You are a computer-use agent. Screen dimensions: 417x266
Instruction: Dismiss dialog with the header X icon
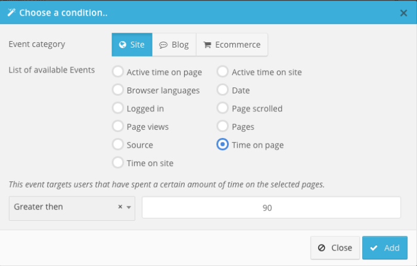(403, 12)
